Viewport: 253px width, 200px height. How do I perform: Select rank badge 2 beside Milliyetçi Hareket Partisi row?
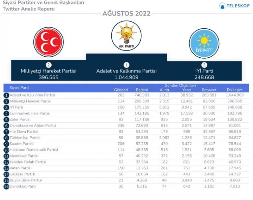(x=6, y=102)
